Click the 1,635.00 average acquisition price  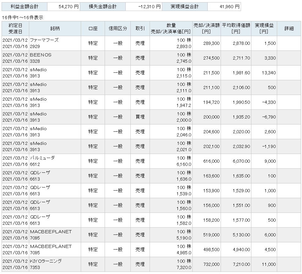241,176
